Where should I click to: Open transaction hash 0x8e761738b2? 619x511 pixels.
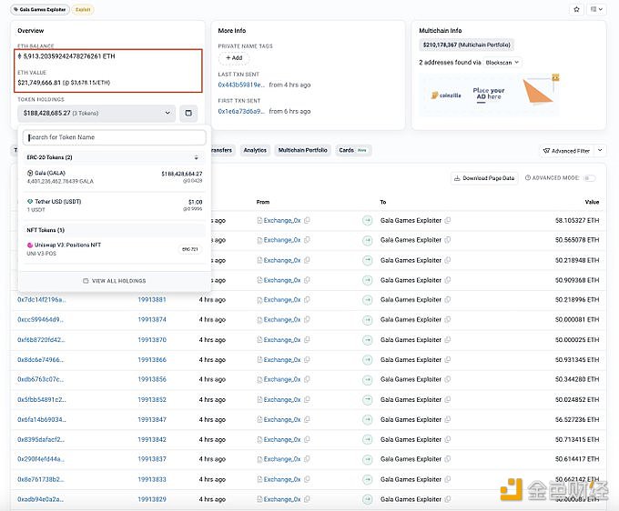point(41,479)
